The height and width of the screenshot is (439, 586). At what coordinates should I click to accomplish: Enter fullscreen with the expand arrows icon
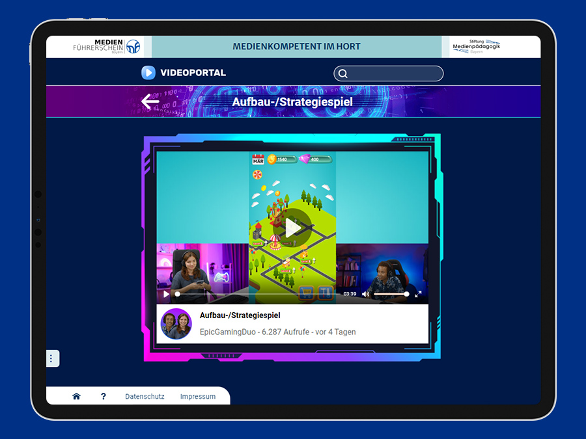tap(418, 294)
